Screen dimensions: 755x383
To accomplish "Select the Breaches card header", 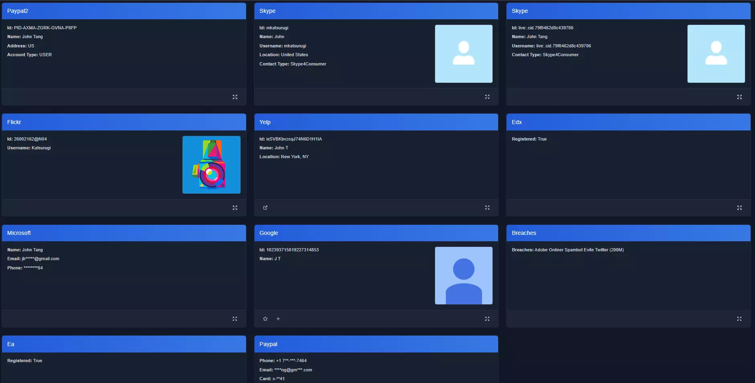I will [629, 233].
